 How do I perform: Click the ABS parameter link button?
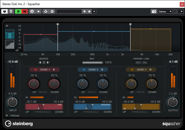(x=138, y=63)
